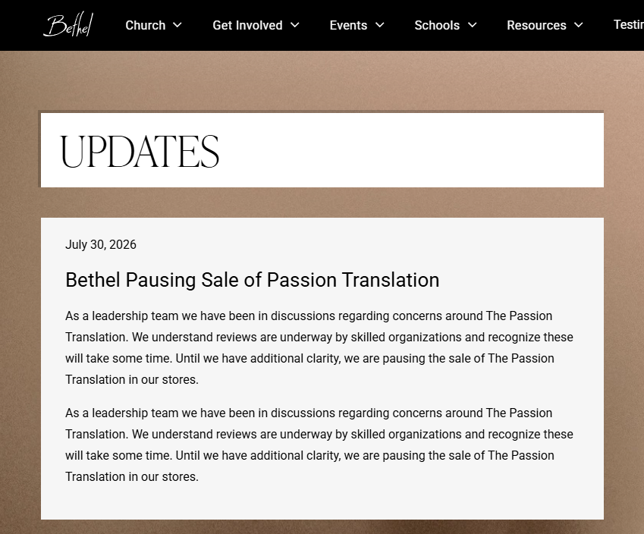Click the second repeated paragraph of the article
The width and height of the screenshot is (644, 534).
click(319, 444)
